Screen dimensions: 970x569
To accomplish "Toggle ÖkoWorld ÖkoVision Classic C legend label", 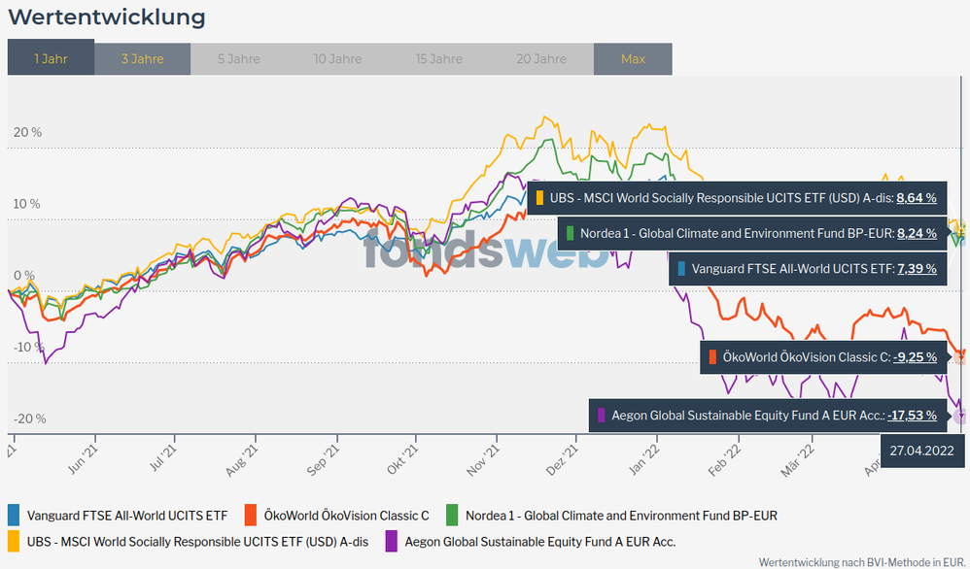I will (x=346, y=516).
